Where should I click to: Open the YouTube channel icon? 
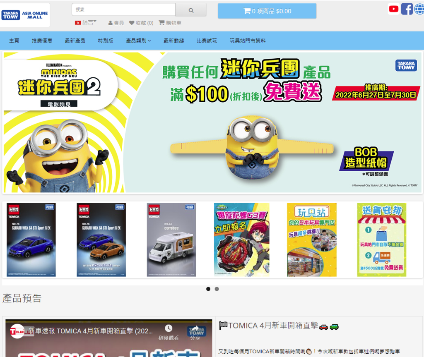(x=393, y=9)
